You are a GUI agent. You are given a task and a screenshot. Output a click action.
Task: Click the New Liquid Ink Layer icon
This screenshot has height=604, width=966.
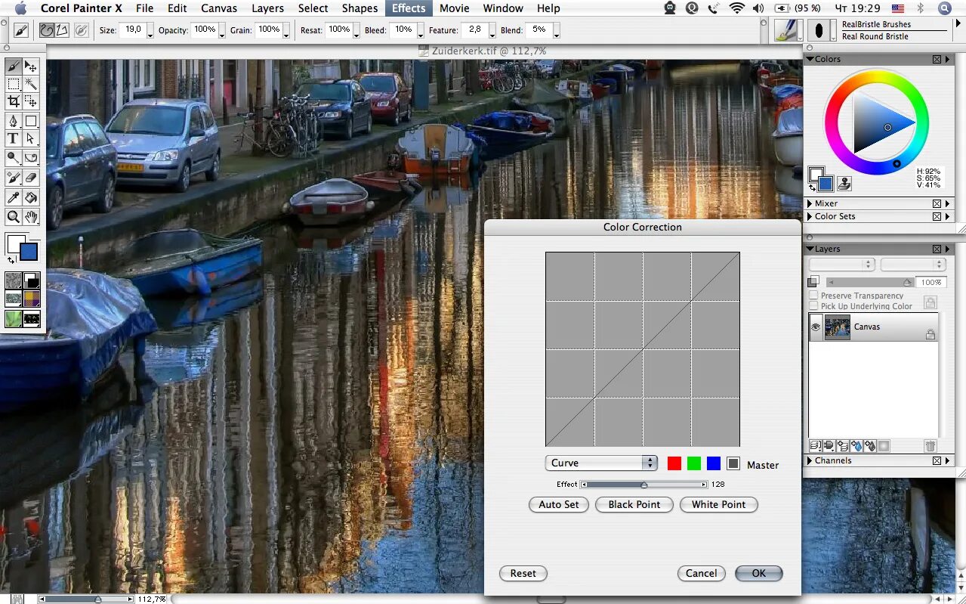pos(870,446)
